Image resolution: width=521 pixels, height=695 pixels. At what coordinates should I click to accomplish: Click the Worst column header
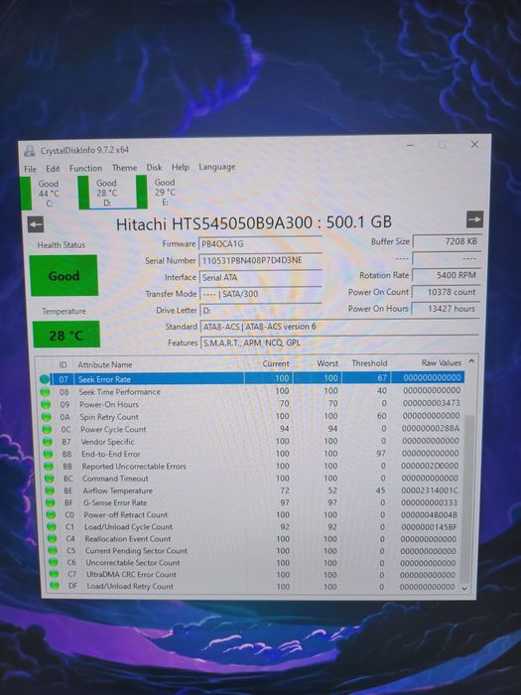327,363
